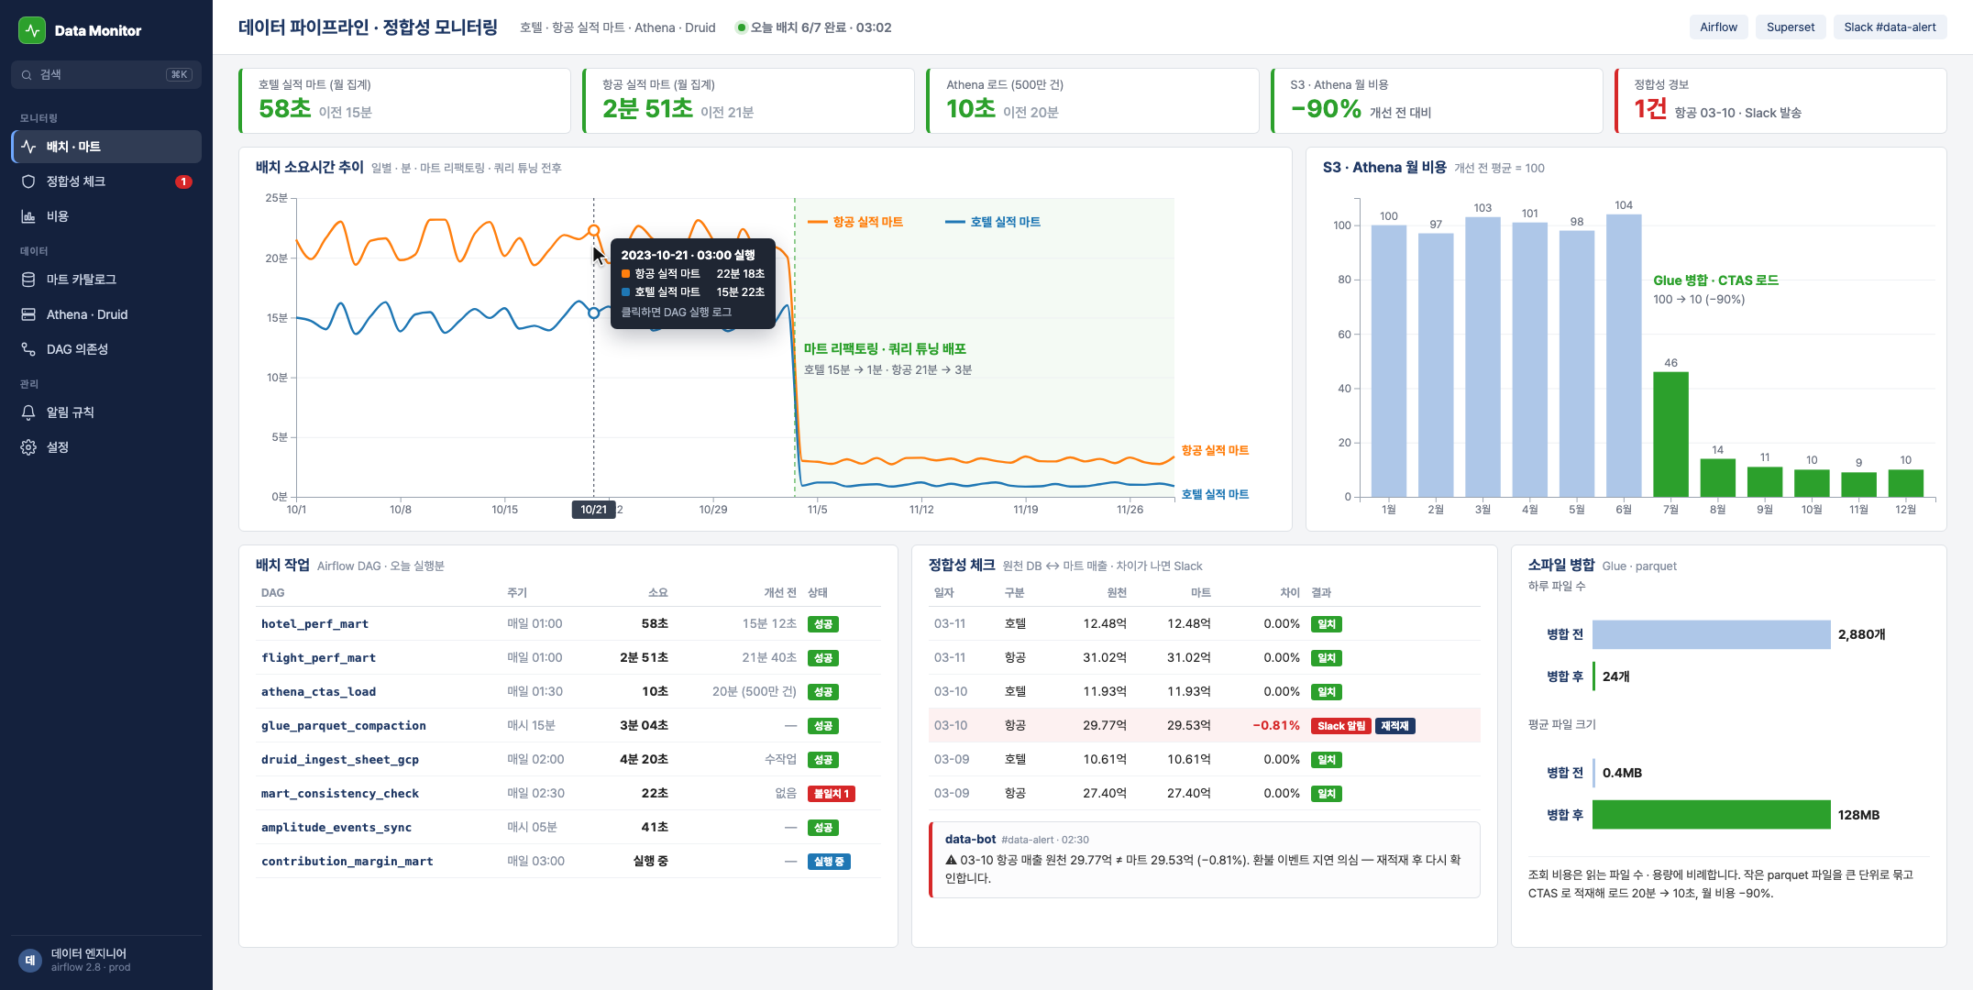The width and height of the screenshot is (1973, 990).
Task: Click the orange 항공 data point on 10/21
Action: (x=593, y=231)
